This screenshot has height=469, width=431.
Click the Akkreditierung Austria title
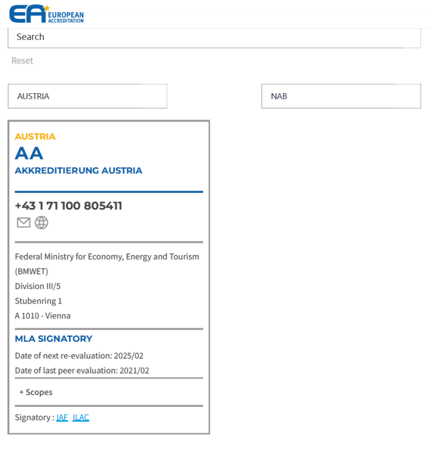pyautogui.click(x=79, y=171)
